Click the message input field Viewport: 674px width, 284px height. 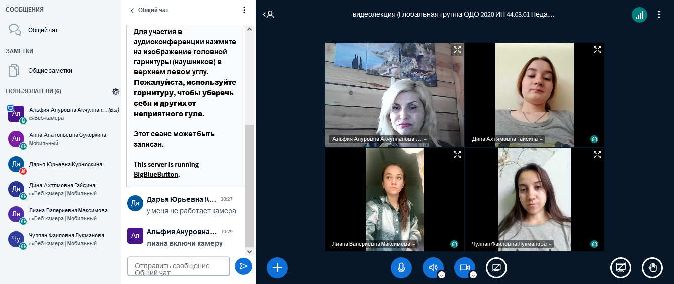178,266
